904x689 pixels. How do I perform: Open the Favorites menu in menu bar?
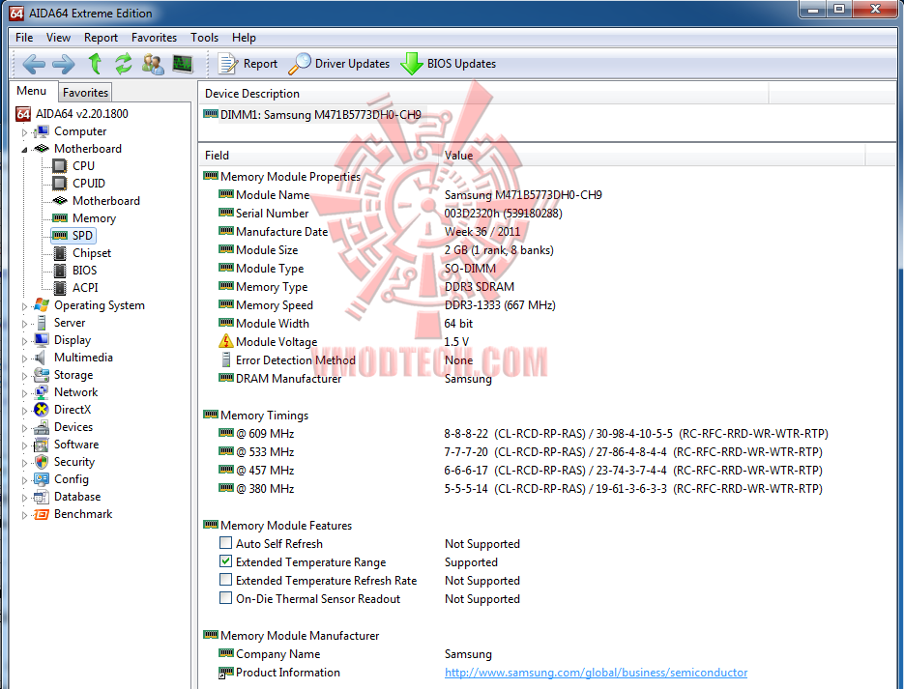[154, 38]
